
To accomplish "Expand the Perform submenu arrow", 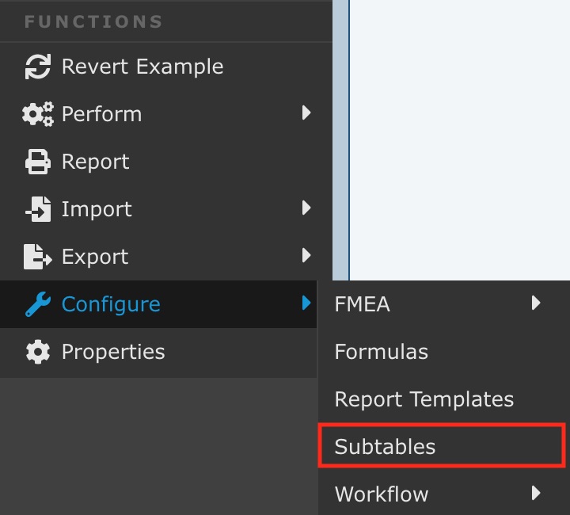I will click(x=306, y=113).
